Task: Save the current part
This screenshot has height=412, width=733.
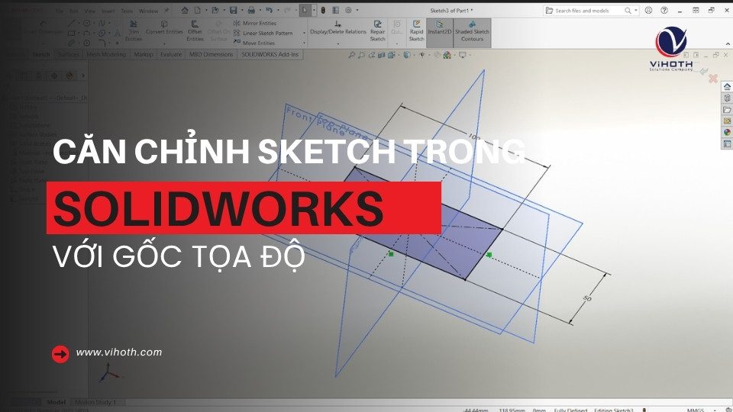Action: [x=233, y=10]
